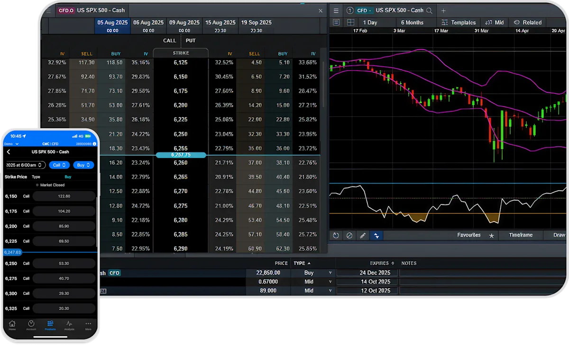The image size is (569, 345).
Task: Click put buy price 15.00
Action: tap(283, 106)
